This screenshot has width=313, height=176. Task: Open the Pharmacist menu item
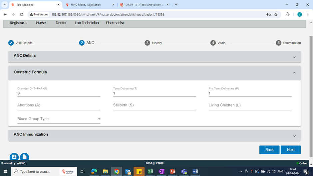point(115,23)
